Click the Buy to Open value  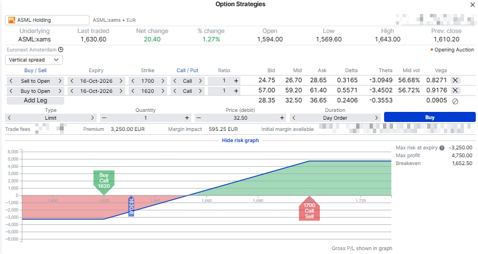tap(35, 91)
